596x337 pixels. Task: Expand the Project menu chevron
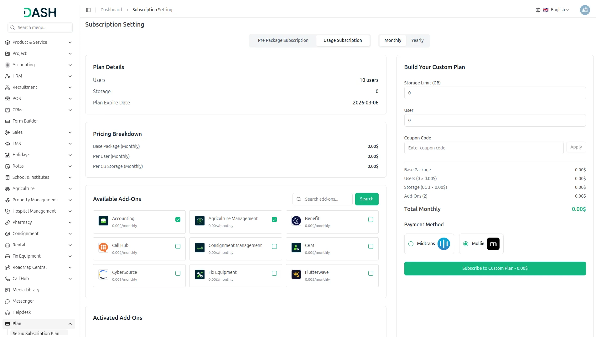pyautogui.click(x=70, y=54)
